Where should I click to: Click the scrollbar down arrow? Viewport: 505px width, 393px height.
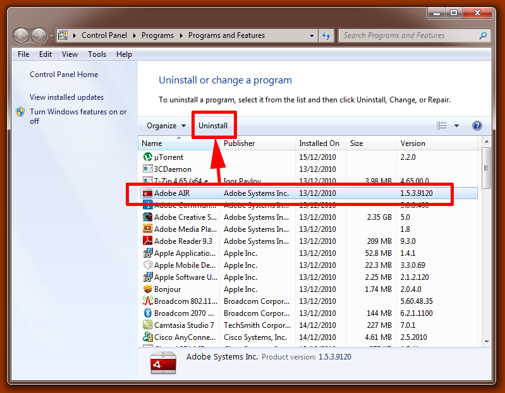(x=486, y=342)
